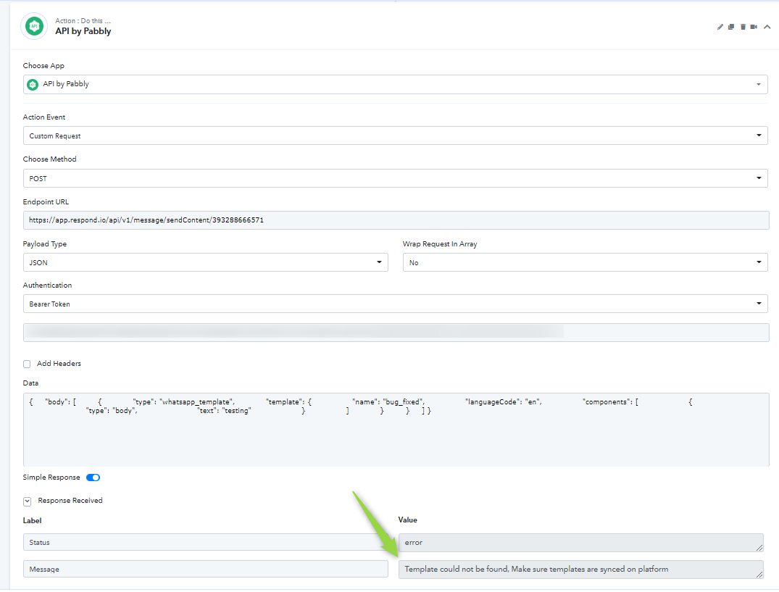This screenshot has height=592, width=779.
Task: Click the video camera tutorial icon
Action: pyautogui.click(x=754, y=27)
